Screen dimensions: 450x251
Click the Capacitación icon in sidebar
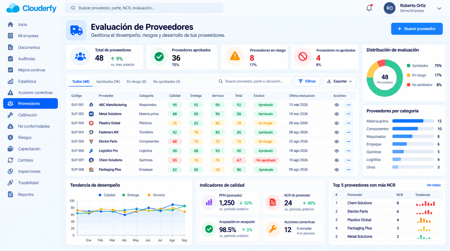[x=10, y=149]
